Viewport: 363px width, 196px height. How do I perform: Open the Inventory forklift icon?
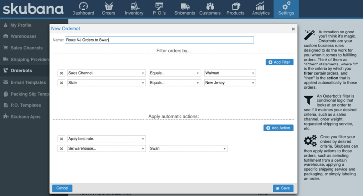(x=135, y=6)
